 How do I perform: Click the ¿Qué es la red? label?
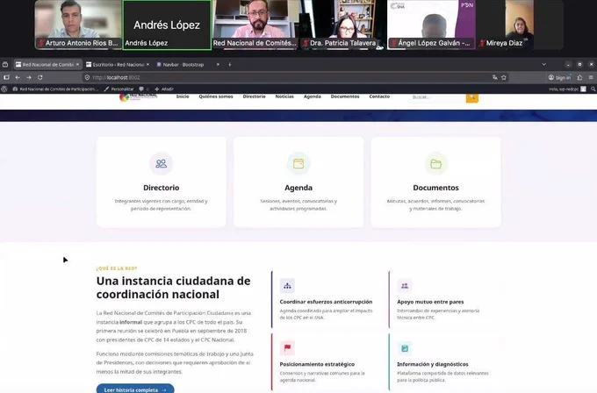117,268
